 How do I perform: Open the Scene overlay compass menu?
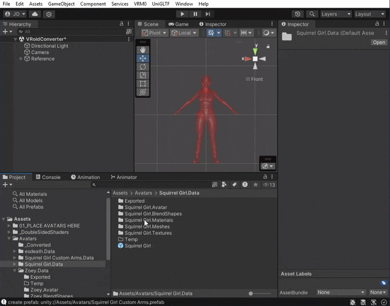(x=268, y=166)
